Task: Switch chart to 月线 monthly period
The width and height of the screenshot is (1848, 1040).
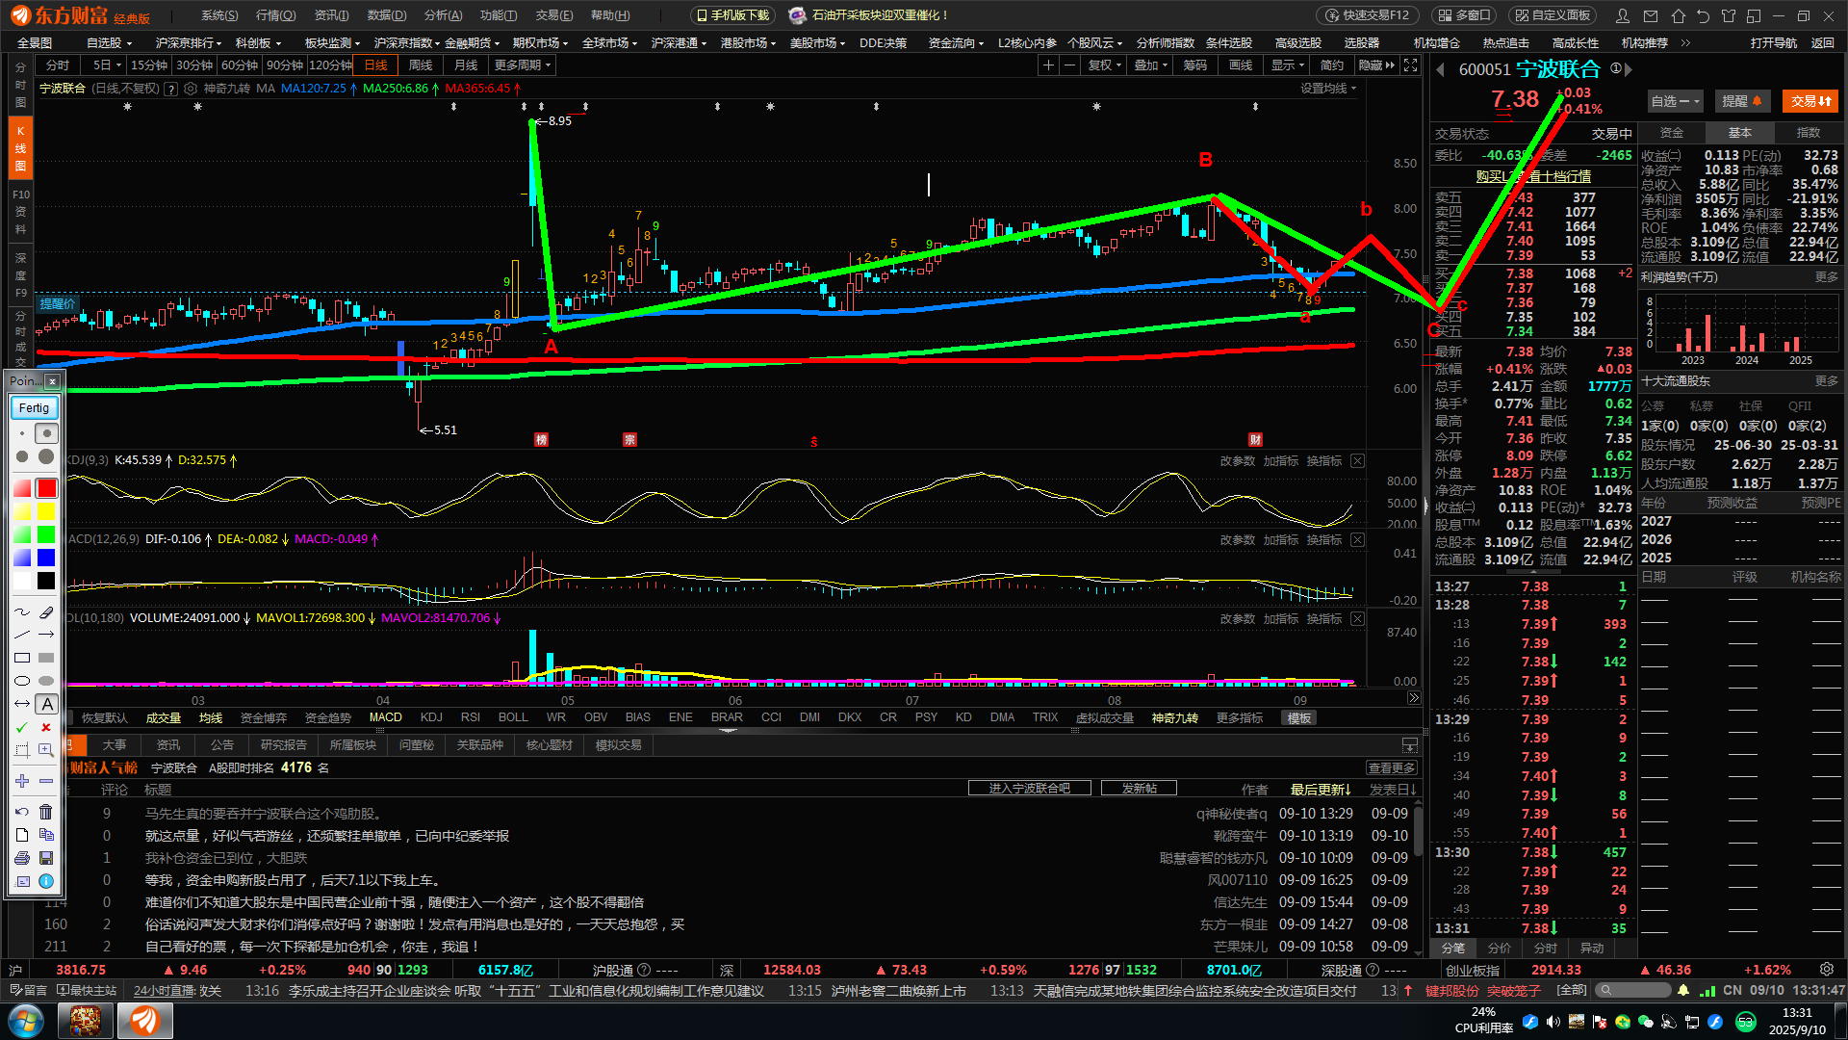Action: [x=466, y=65]
